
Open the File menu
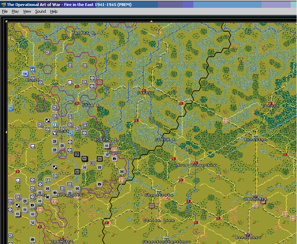pyautogui.click(x=5, y=11)
